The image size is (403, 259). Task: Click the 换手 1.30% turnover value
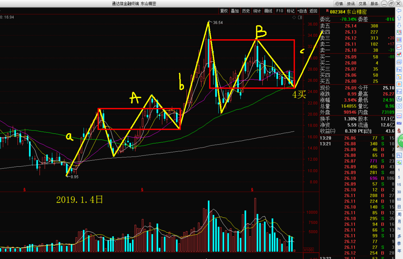350,119
